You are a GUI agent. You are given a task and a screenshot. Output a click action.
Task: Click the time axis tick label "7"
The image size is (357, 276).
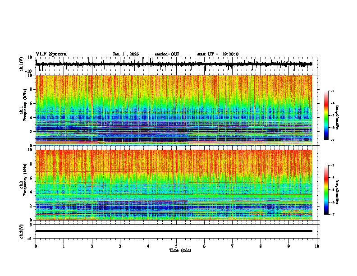pos(233,246)
